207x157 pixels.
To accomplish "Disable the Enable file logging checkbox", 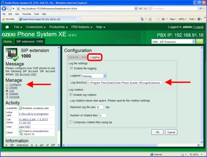I will (71, 68).
